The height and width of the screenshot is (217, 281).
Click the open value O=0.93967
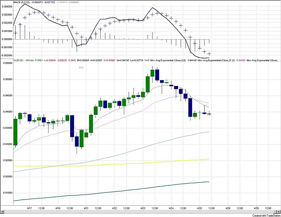(110, 60)
